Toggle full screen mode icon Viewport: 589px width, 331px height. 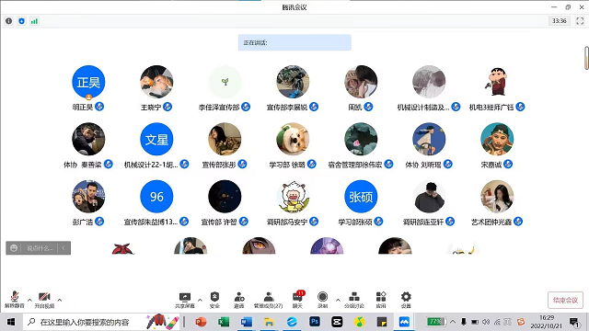[580, 21]
